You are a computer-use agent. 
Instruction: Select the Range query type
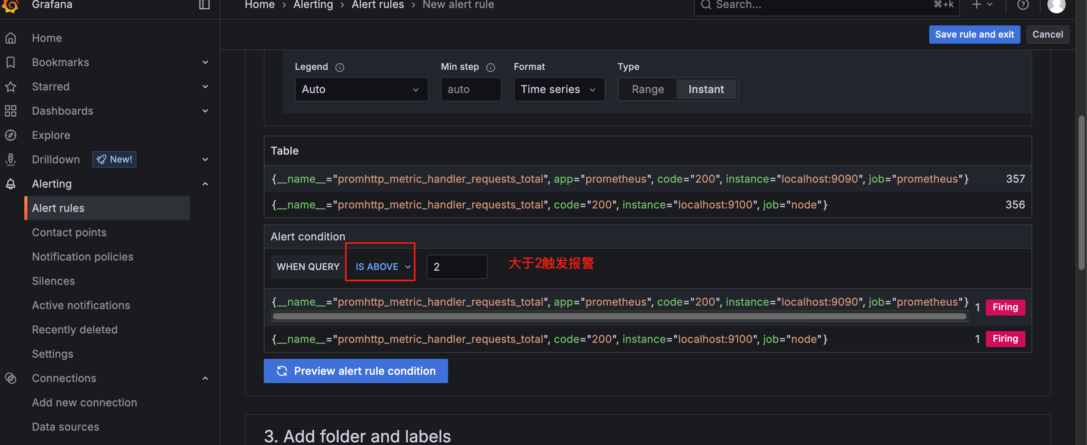click(647, 89)
